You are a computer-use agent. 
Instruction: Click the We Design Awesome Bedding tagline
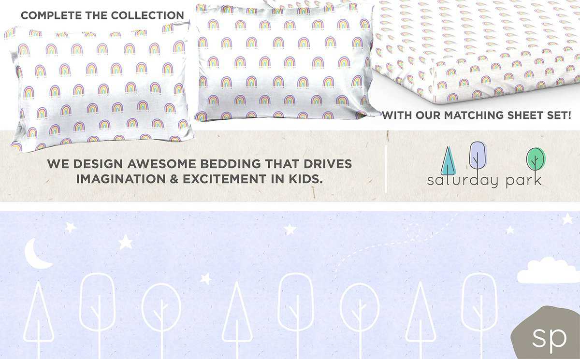coord(200,171)
